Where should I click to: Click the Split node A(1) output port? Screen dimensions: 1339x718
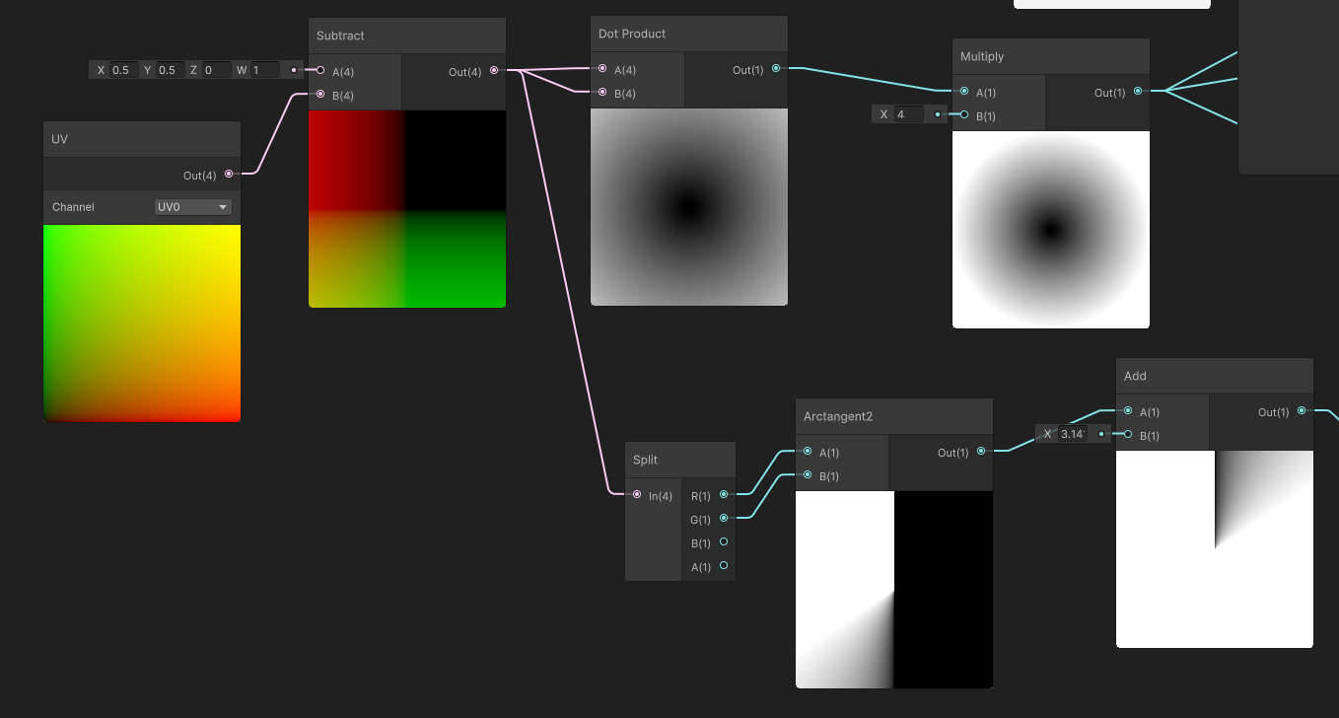724,565
